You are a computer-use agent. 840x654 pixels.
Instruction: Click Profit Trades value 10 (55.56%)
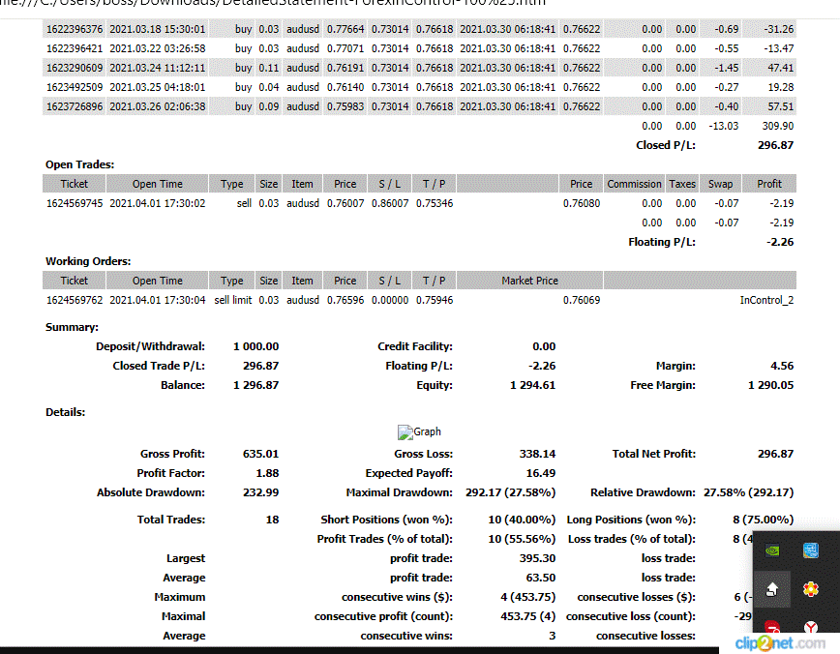[x=522, y=539]
